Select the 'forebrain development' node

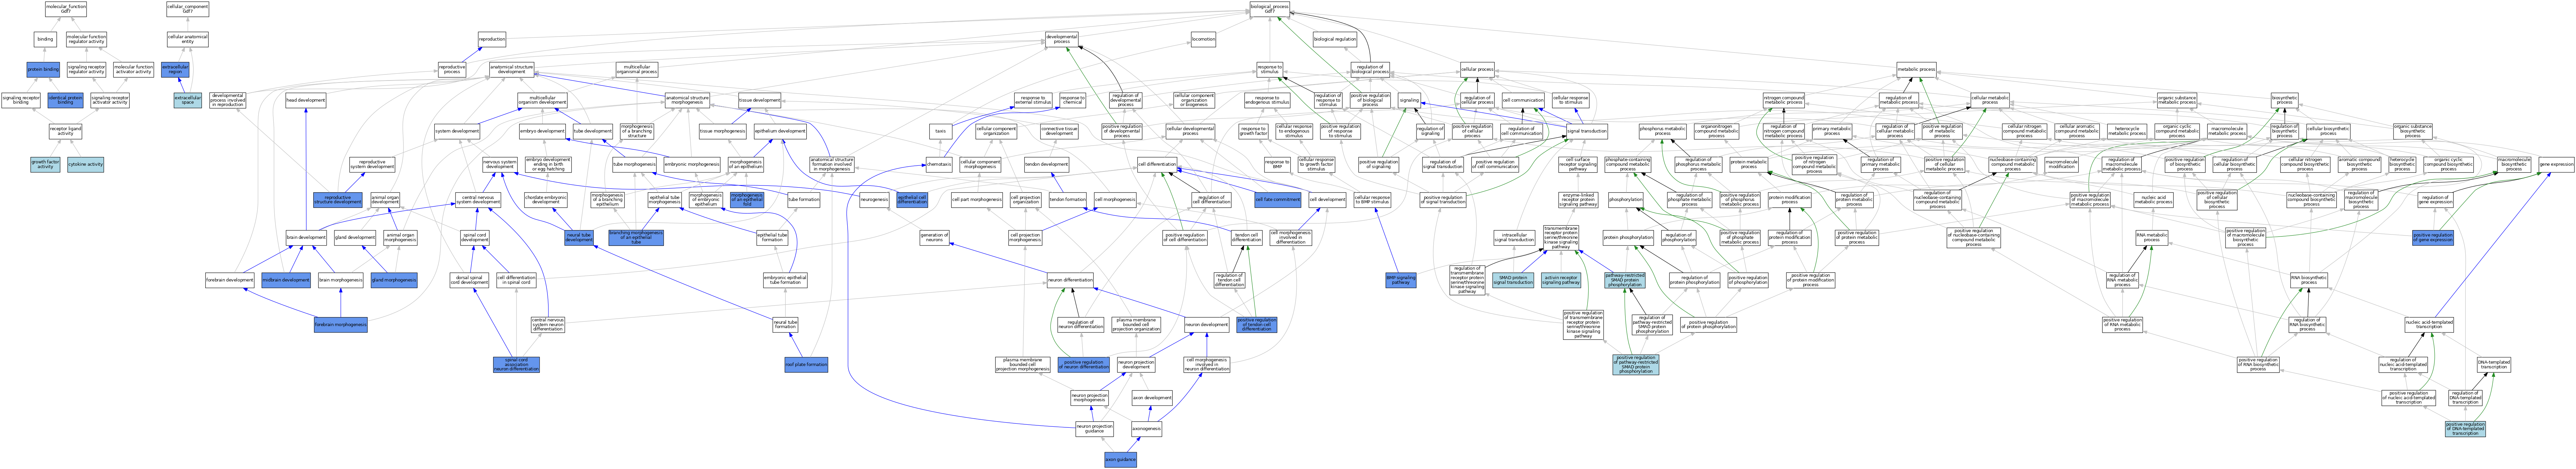pos(230,280)
